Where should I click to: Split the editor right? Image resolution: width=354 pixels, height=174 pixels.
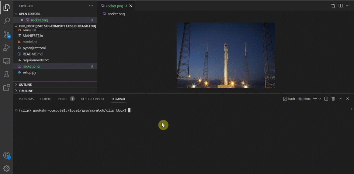[x=340, y=6]
